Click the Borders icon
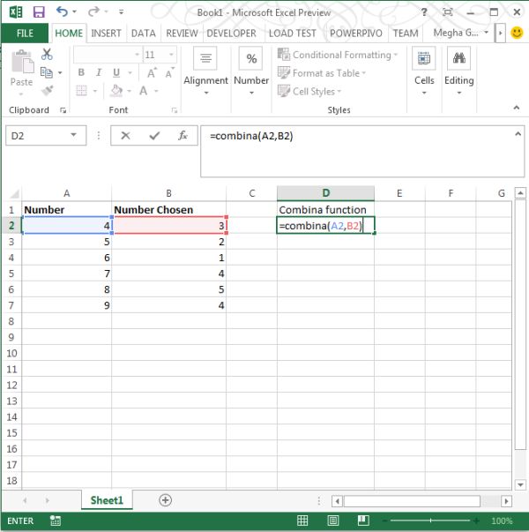Screen dimensions: 529x532 [x=81, y=91]
